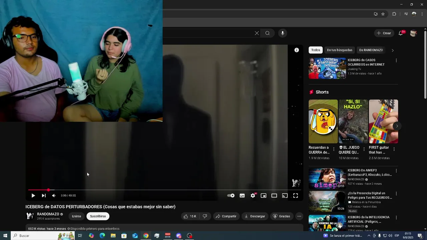Click the Compartir button
Viewport: 427px width, 240px height.
tap(226, 216)
